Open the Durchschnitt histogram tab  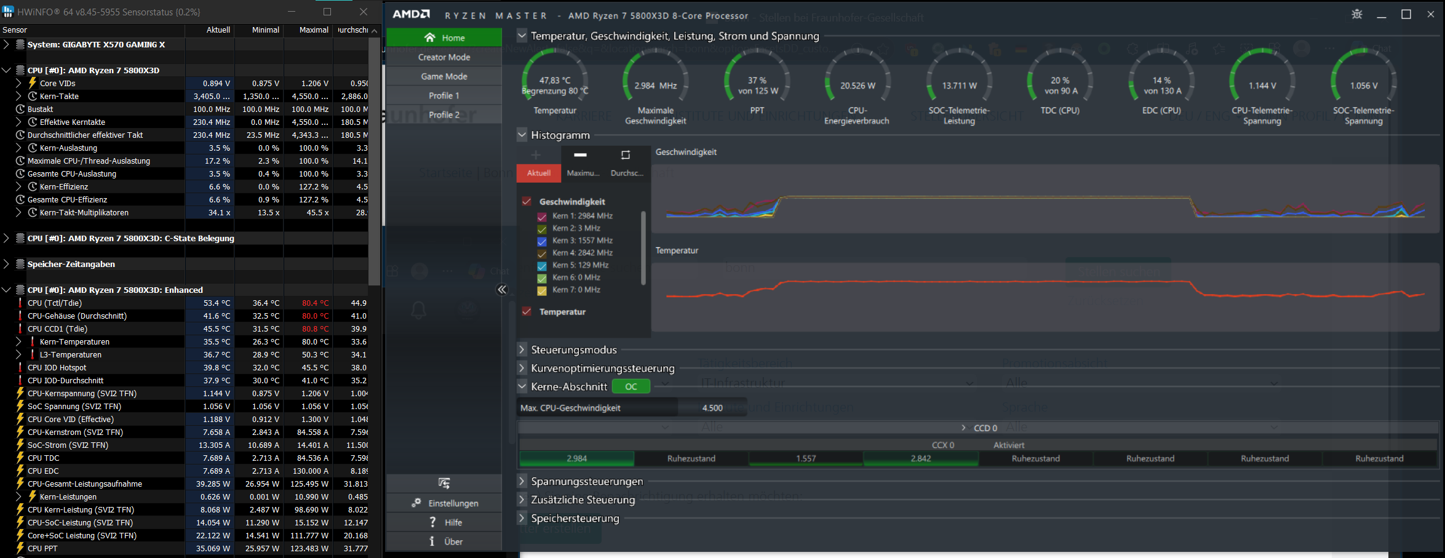(627, 164)
